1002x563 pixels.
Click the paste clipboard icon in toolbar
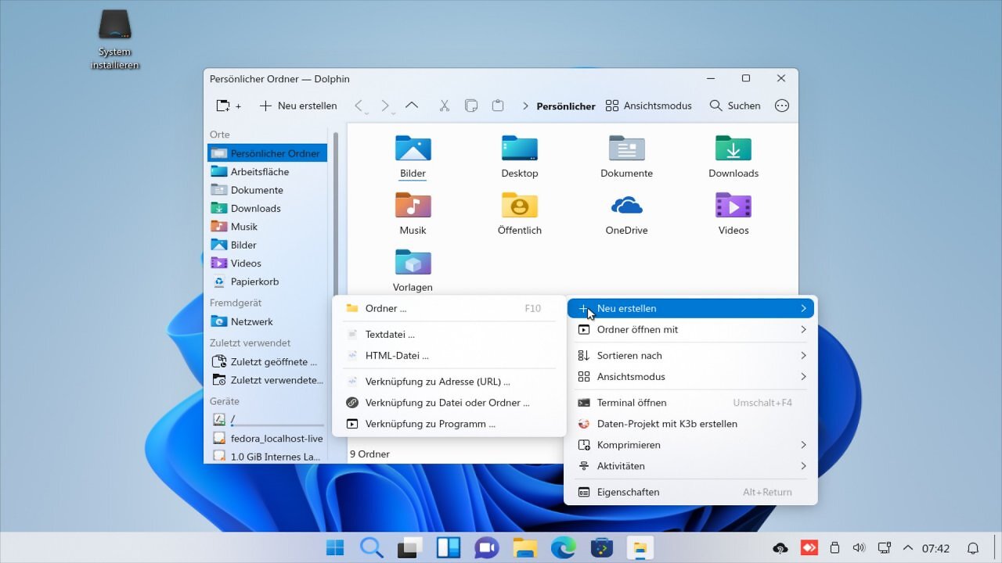[497, 106]
